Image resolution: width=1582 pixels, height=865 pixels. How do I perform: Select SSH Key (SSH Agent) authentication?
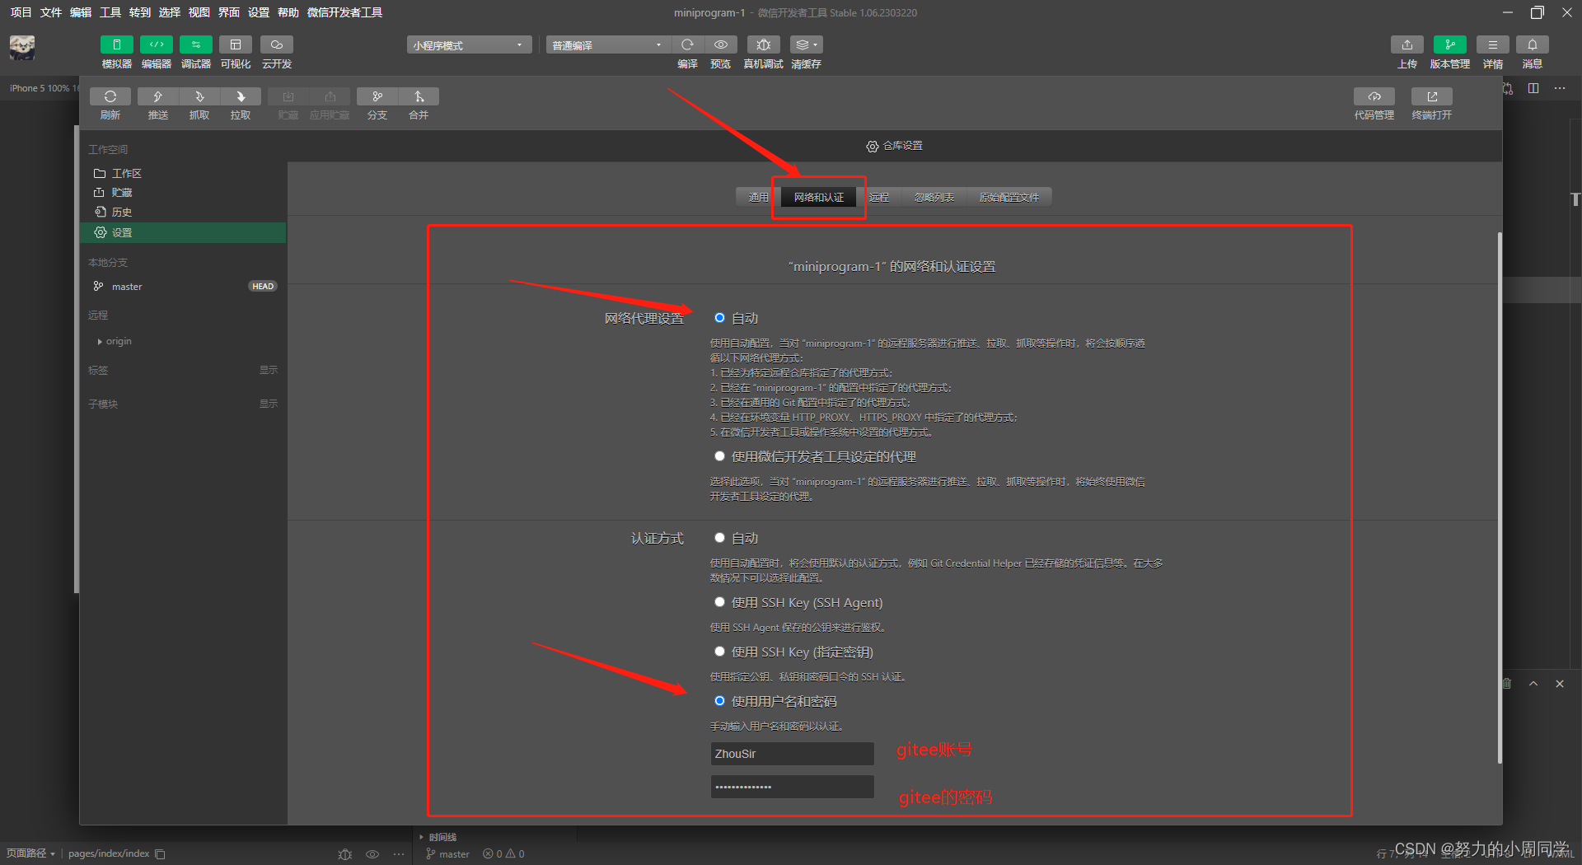click(719, 602)
